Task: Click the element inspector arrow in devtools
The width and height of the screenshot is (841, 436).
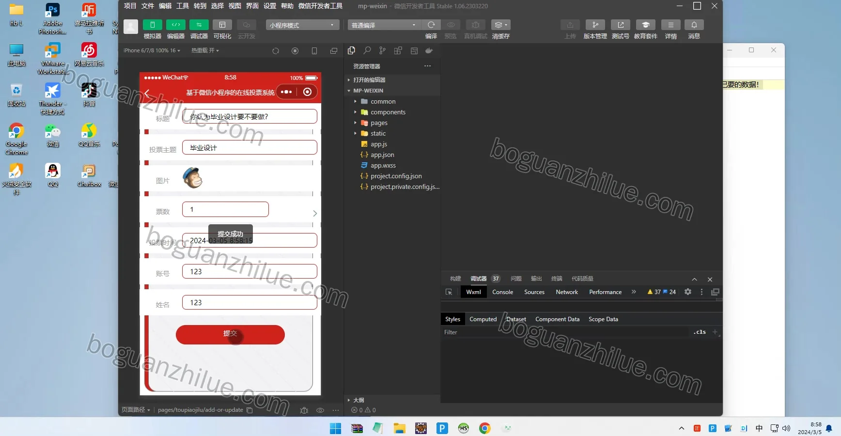Action: click(x=449, y=292)
